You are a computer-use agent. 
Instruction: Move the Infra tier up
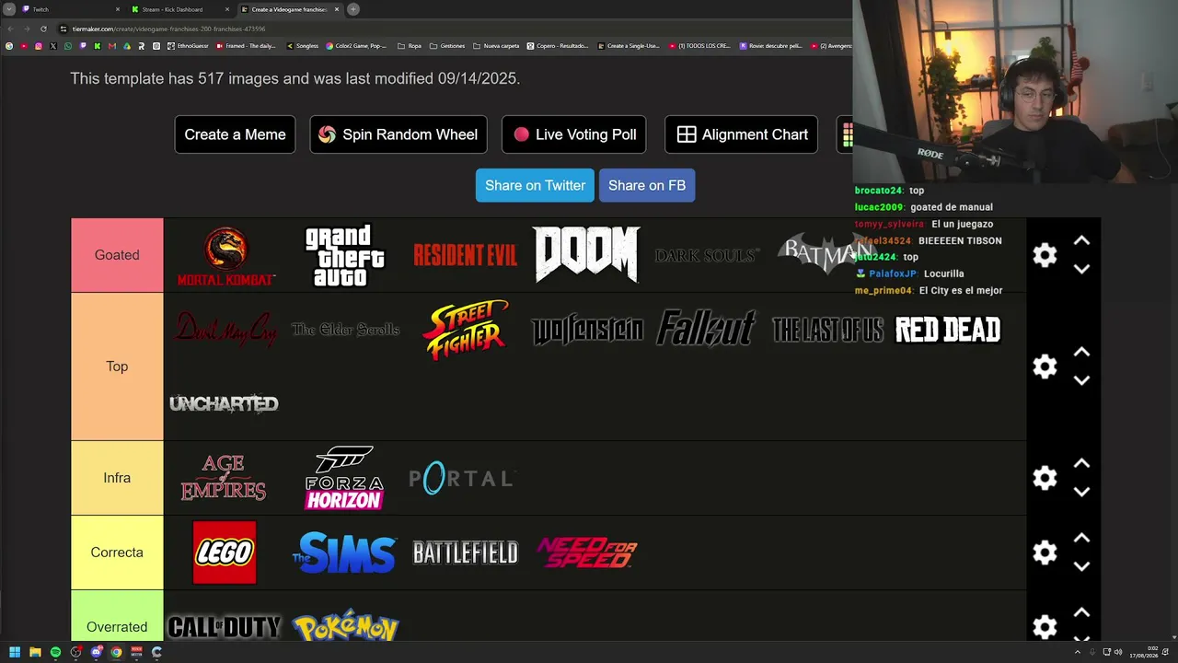coord(1081,464)
